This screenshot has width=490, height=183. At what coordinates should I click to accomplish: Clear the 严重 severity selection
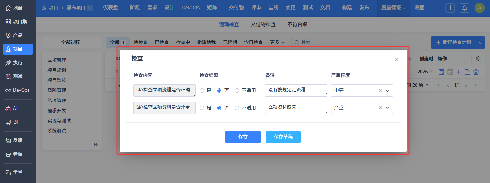(381, 108)
